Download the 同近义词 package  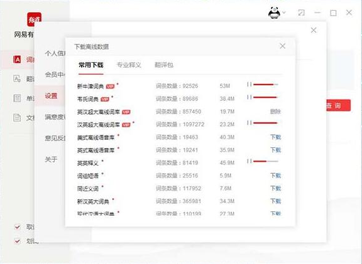pyautogui.click(x=276, y=189)
